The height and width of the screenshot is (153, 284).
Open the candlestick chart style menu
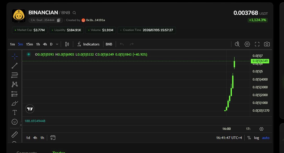pos(67,44)
